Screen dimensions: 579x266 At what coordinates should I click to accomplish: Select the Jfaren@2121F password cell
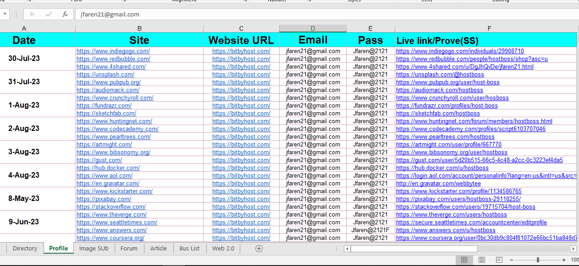click(x=370, y=230)
